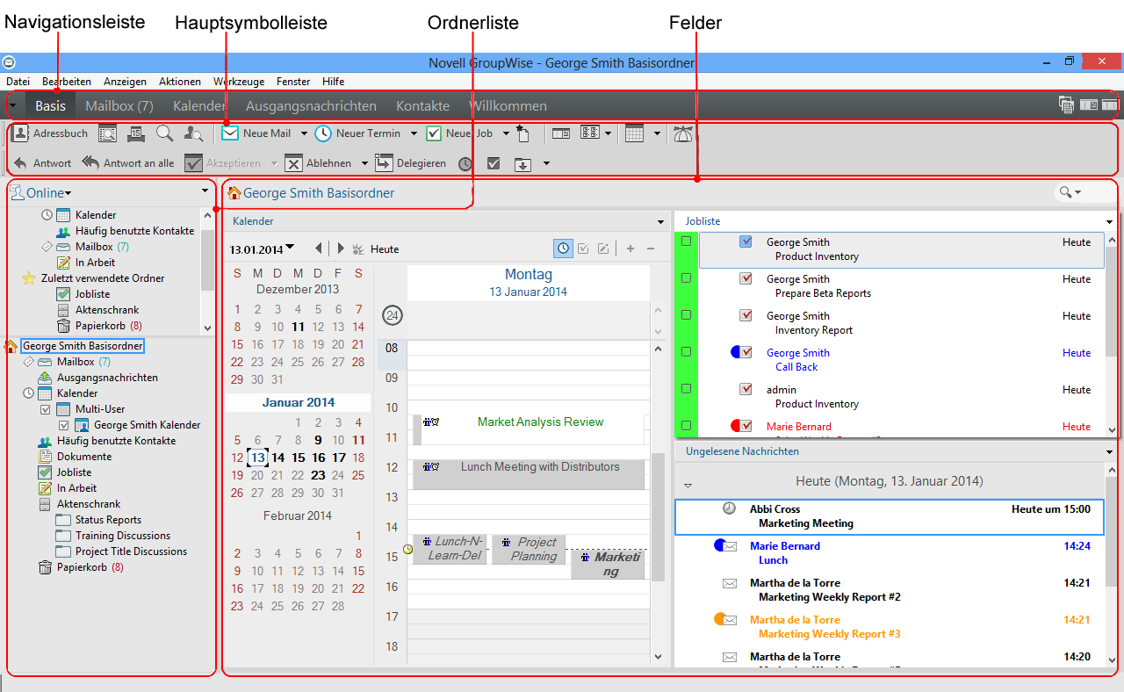Click the Antwort reply button
Screen dimensions: 1124x692
pyautogui.click(x=42, y=163)
